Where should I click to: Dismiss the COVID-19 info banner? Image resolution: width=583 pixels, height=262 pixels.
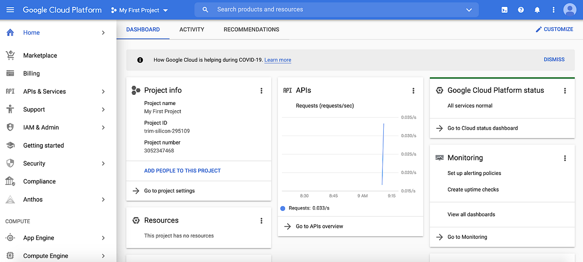554,59
